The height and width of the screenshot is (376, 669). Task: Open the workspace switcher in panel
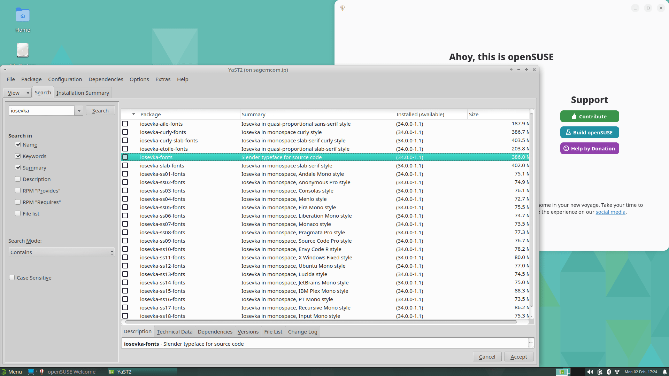click(x=563, y=372)
